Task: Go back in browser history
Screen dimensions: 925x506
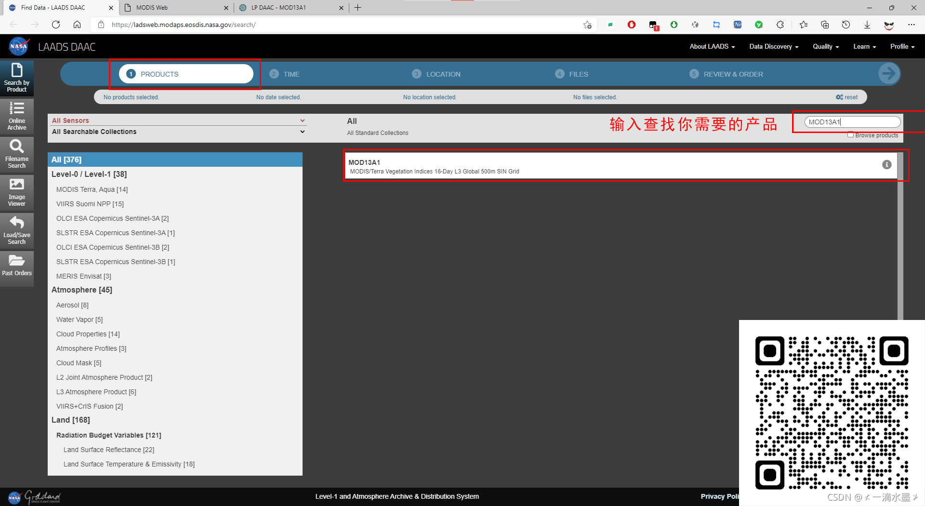Action: coord(13,25)
